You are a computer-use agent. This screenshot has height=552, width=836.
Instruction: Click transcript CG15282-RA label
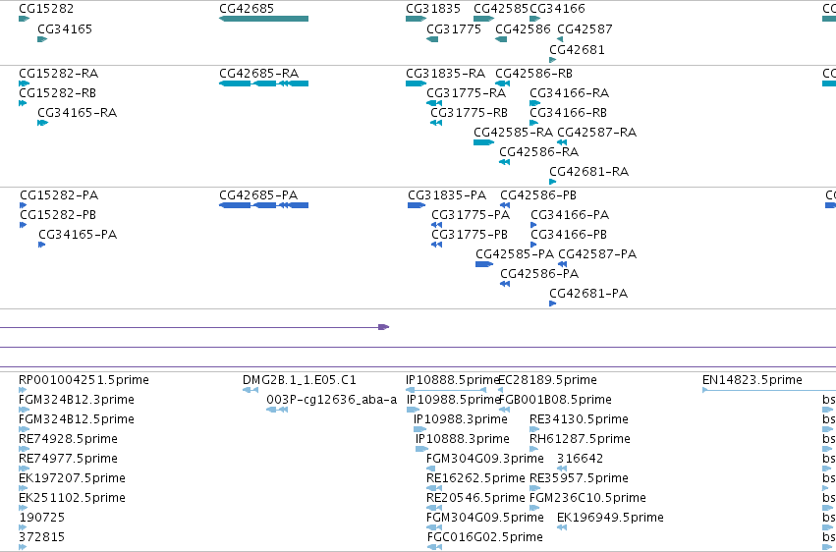[x=59, y=74]
